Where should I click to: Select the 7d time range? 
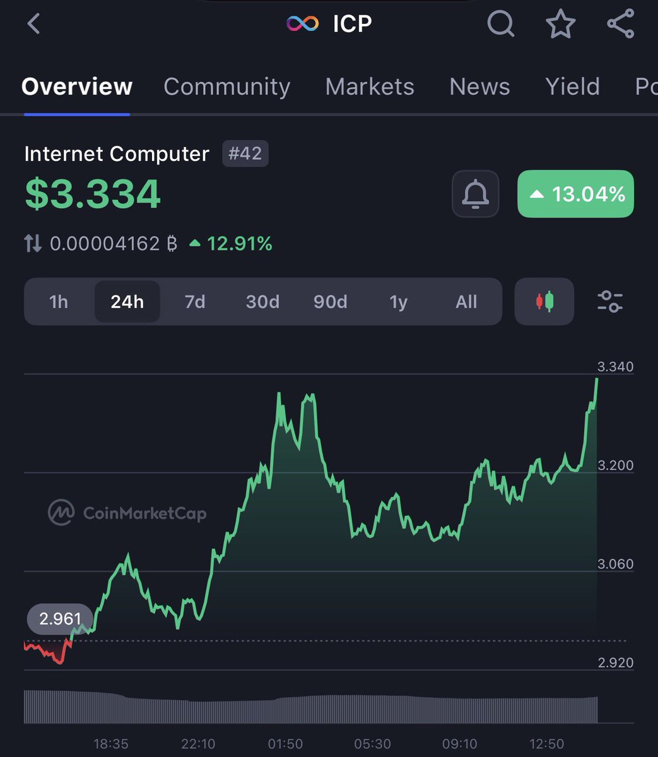(x=195, y=302)
